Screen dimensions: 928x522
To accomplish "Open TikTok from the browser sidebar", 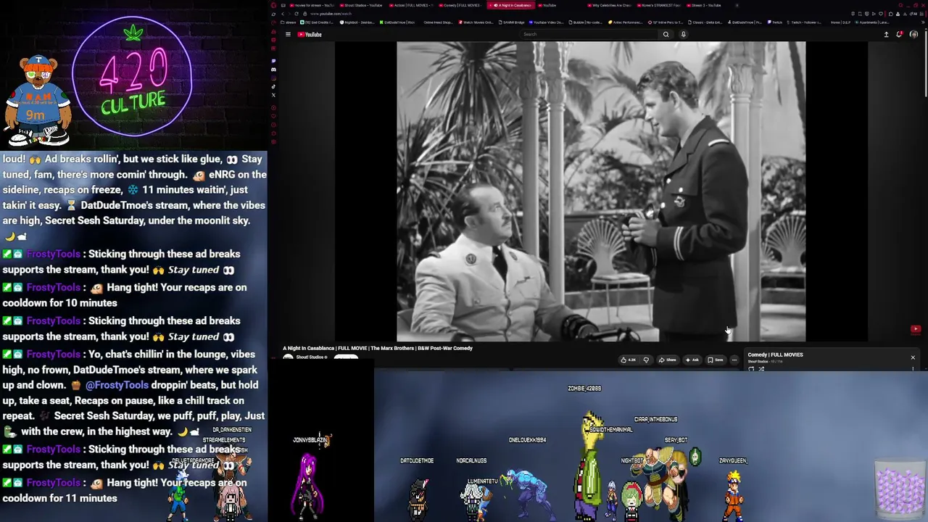I will 273,86.
